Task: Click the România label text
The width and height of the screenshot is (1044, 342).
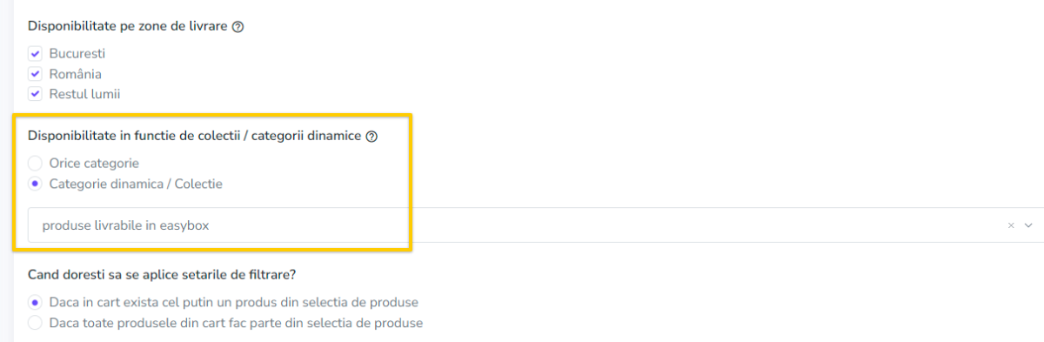Action: tap(76, 74)
